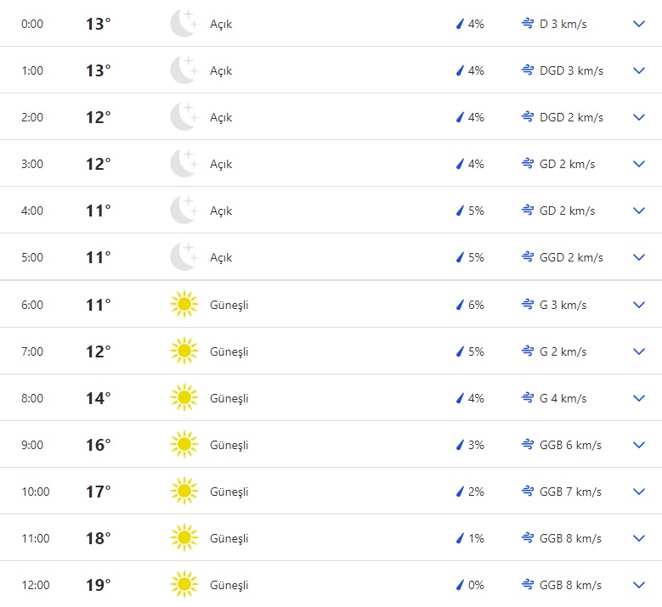This screenshot has height=607, width=662.
Task: Click the wind icon beside GGD 2 km/s
Action: coord(528,257)
